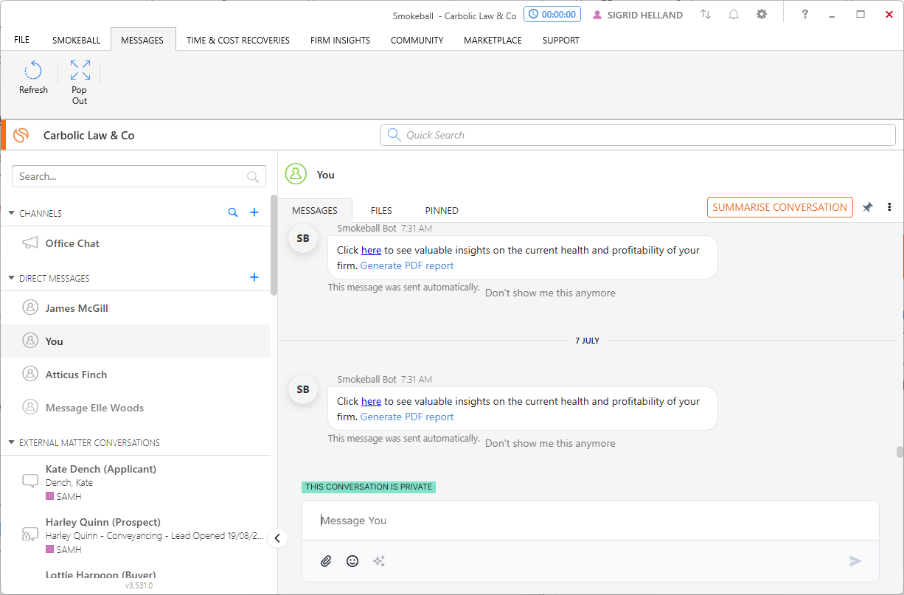The image size is (904, 595).
Task: Message Elle Woods
Action: coord(136,408)
